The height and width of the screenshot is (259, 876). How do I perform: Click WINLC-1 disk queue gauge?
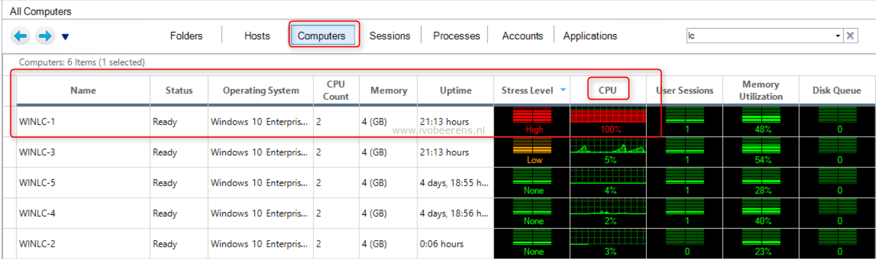click(x=837, y=121)
